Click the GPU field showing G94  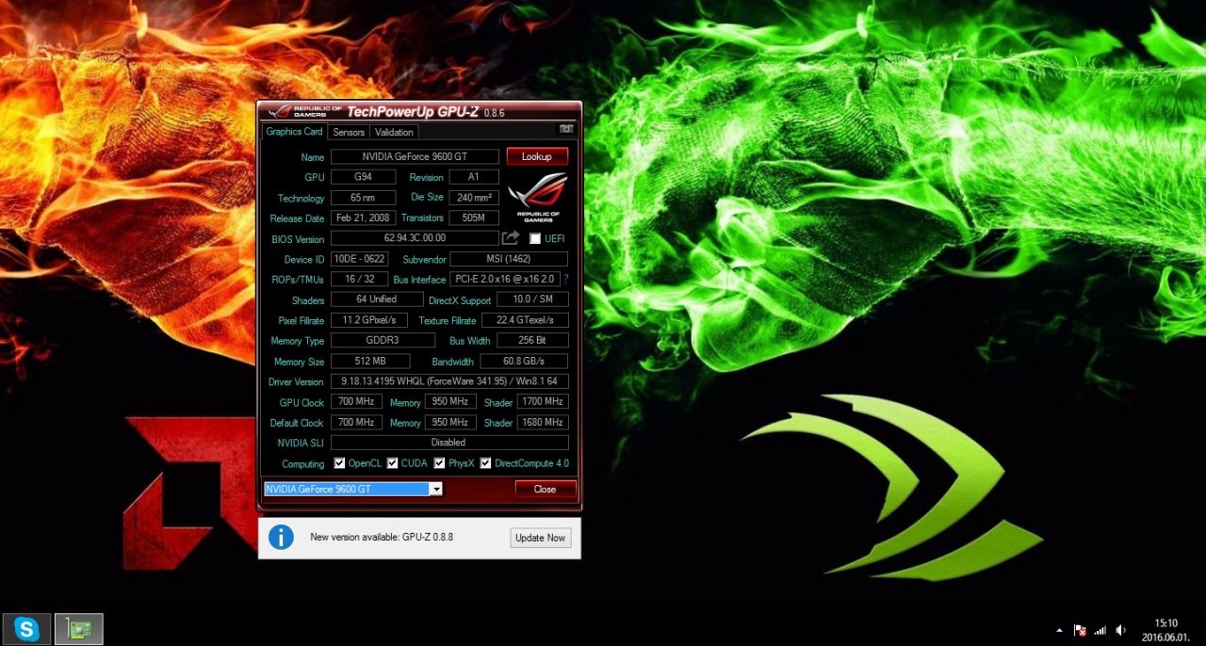pos(364,177)
